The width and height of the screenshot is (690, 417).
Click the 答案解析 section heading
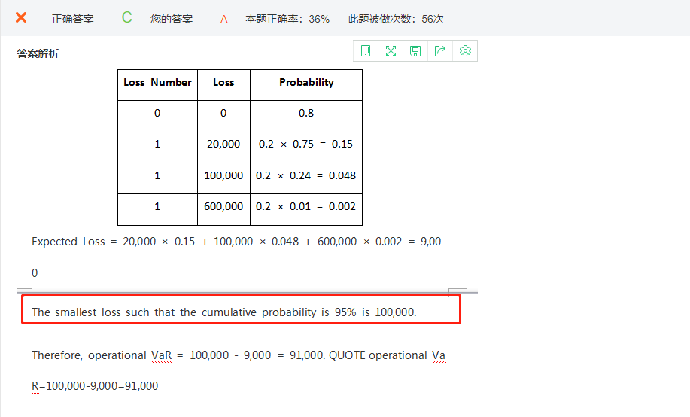[x=38, y=53]
